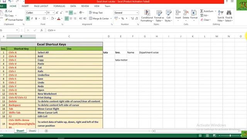Click Increase Indent icon
Viewport: 247px width, 139px height.
coord(85,19)
